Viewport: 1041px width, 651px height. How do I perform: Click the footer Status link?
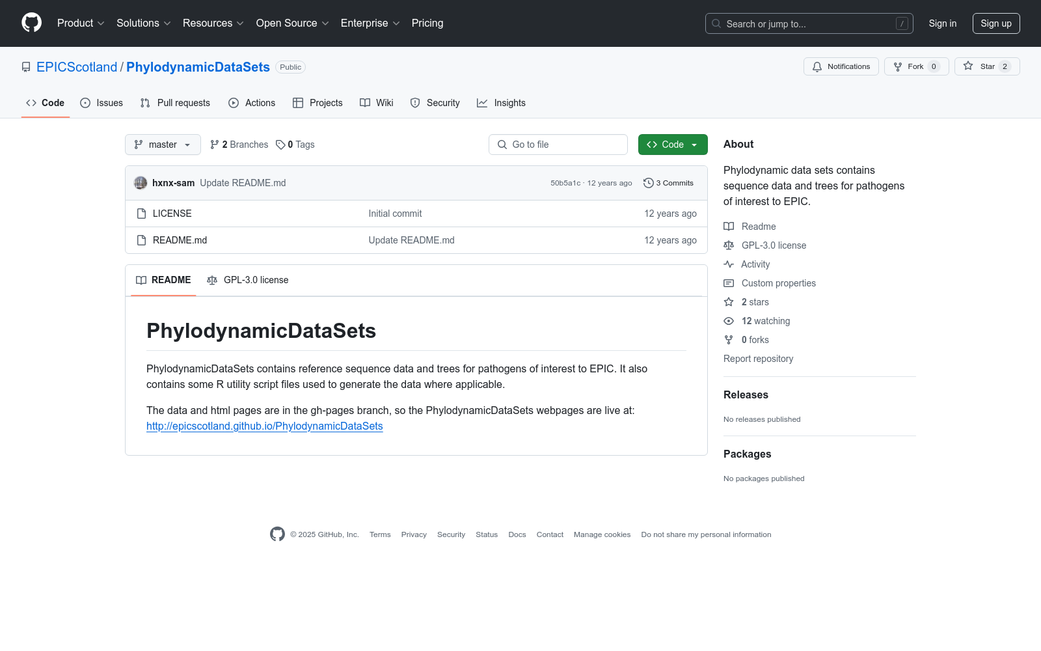[x=487, y=534]
